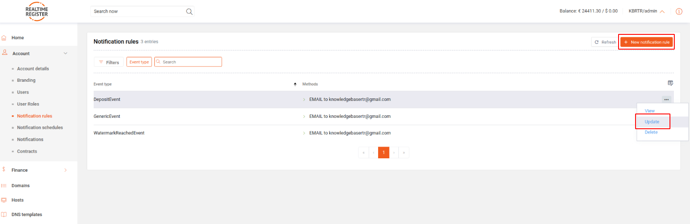Go to the last page of pagination
The image size is (690, 224).
pos(404,153)
